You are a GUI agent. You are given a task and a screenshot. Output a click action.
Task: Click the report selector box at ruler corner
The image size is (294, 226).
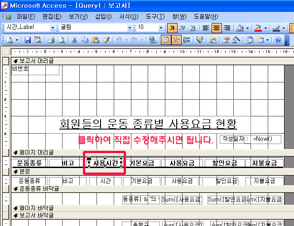pos(5,52)
